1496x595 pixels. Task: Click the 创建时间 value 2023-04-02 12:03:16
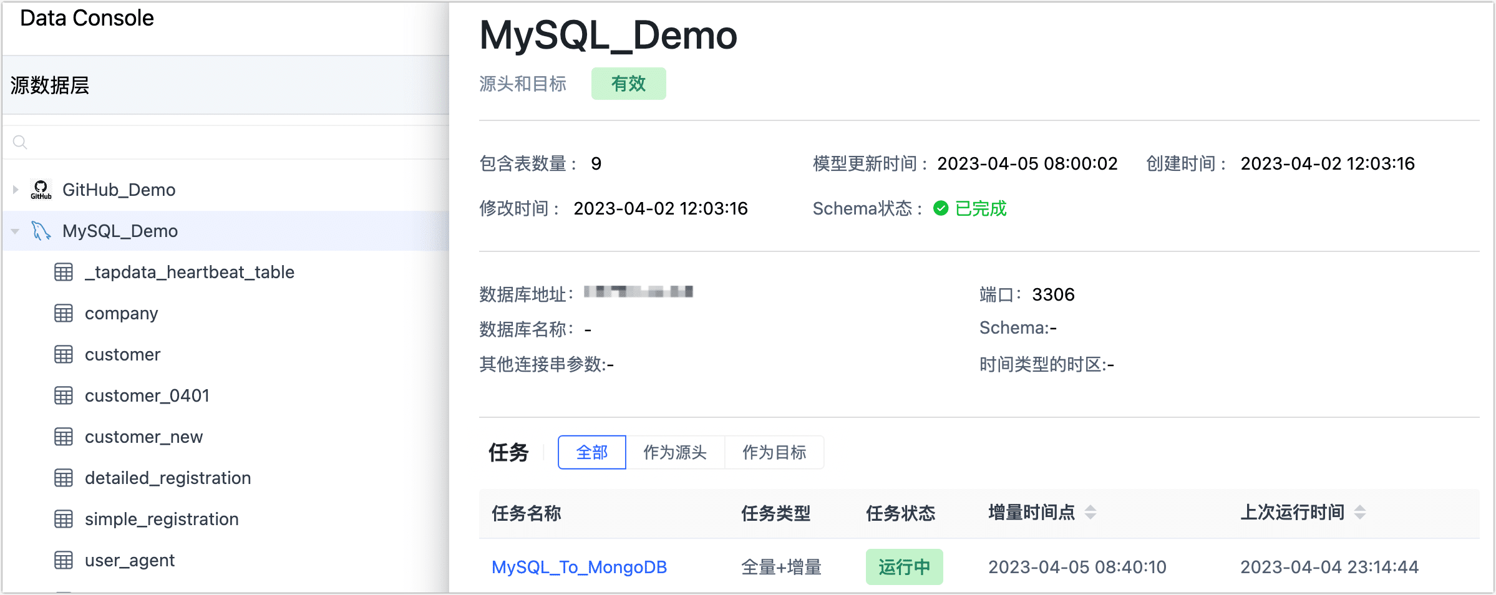(x=1328, y=163)
